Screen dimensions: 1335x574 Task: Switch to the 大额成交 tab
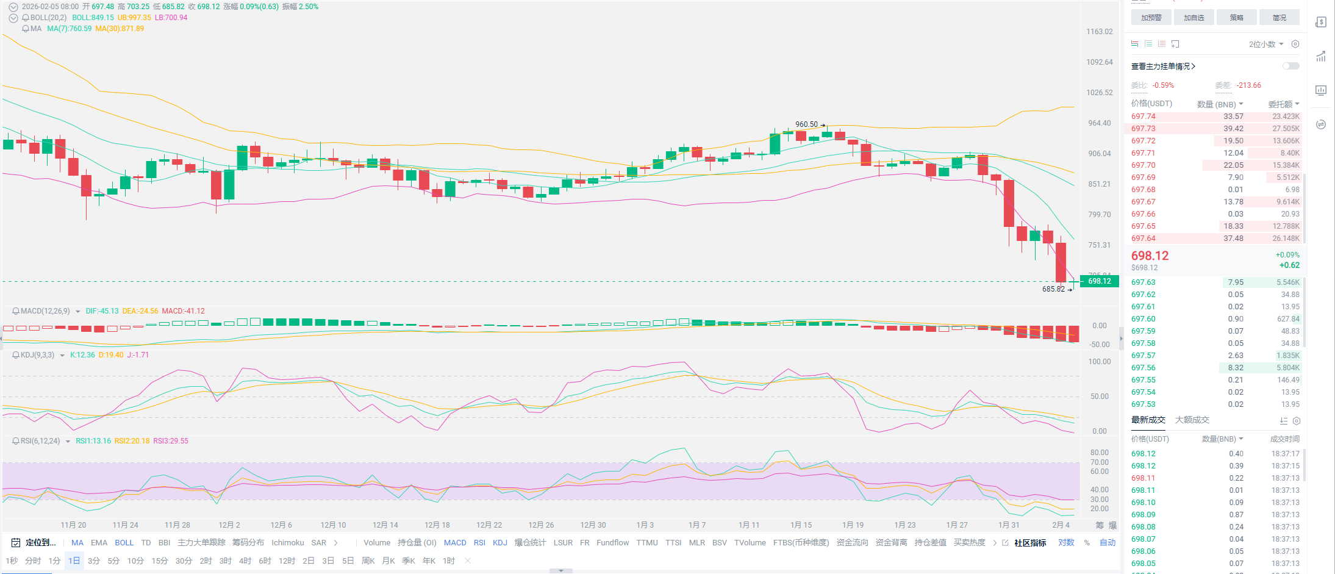(1192, 420)
